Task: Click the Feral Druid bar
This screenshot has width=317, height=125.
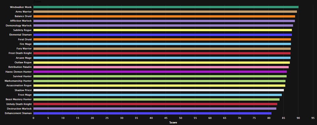Action: [x=162, y=39]
